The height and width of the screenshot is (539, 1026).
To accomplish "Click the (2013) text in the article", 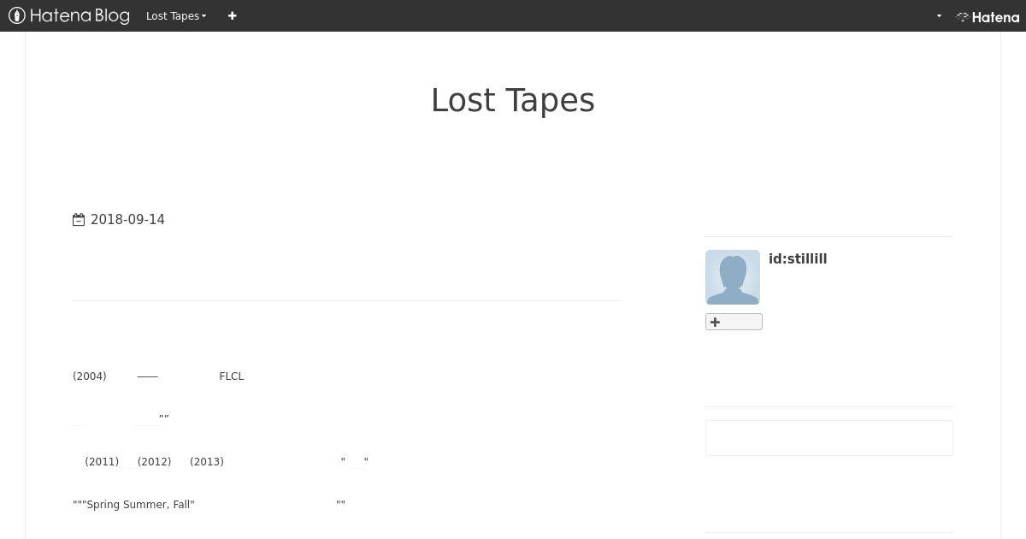I will click(x=207, y=462).
